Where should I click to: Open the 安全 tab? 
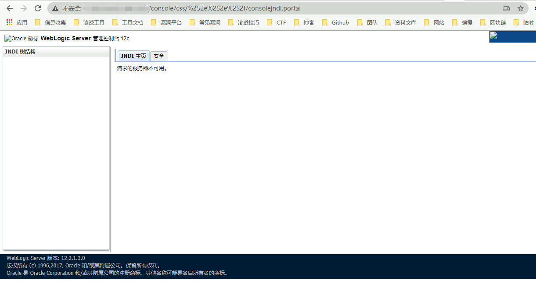[x=159, y=56]
